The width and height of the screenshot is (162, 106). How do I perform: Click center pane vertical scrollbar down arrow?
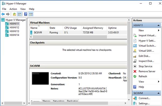pyautogui.click(x=129, y=99)
